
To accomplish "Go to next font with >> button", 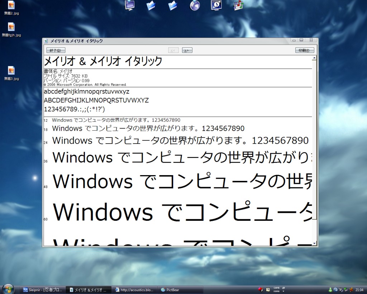I will 187,50.
